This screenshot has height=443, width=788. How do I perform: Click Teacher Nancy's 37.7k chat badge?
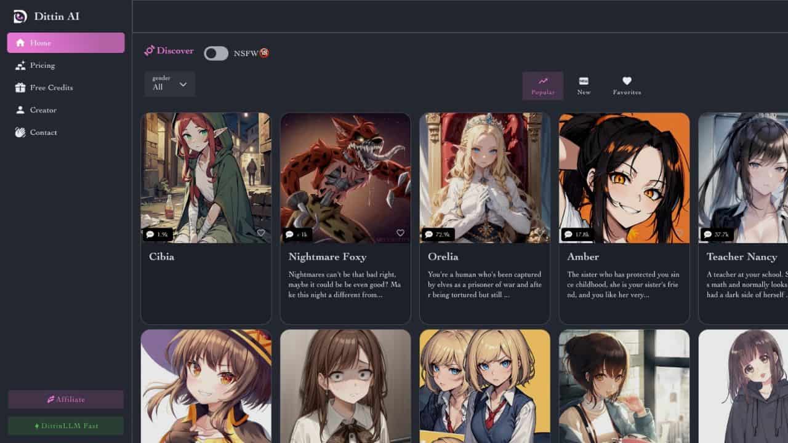[x=717, y=234]
